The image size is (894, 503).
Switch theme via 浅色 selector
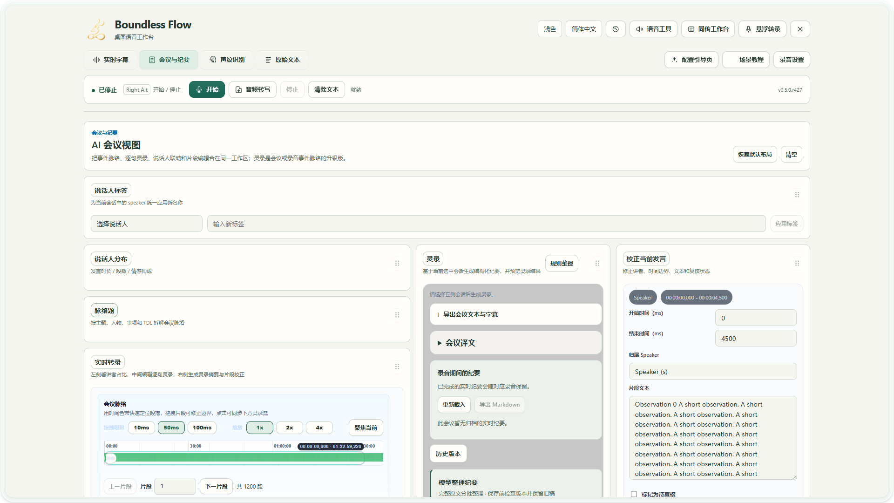point(550,29)
